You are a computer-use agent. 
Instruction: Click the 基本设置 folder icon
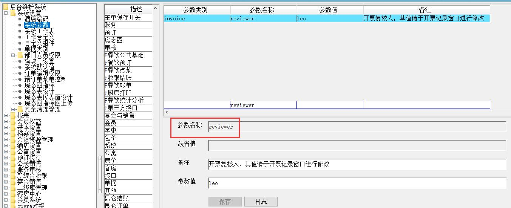[x=13, y=128]
